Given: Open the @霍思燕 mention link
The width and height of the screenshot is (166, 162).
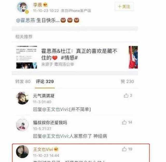Looking at the screenshot, I should click(25, 20).
